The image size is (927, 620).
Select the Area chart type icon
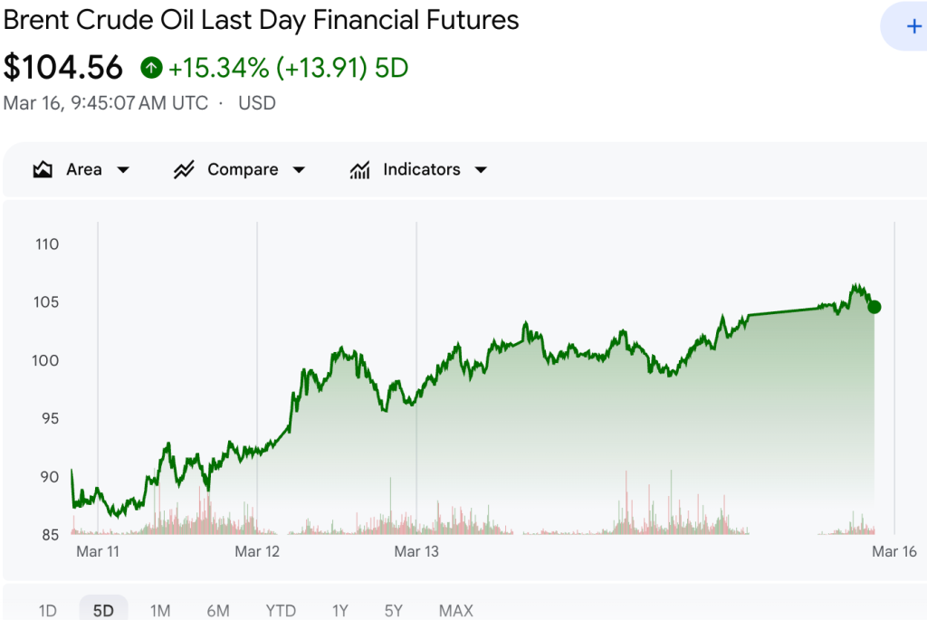click(42, 168)
